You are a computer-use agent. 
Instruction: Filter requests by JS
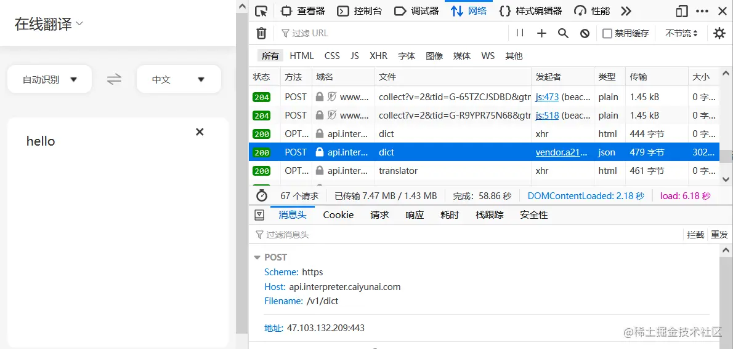(x=355, y=56)
